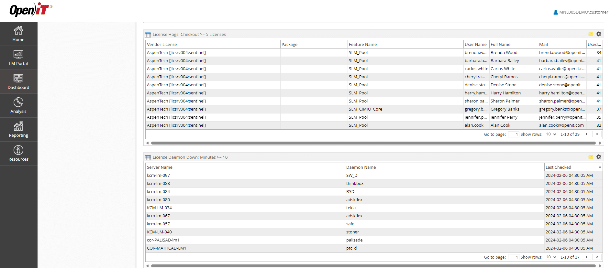The width and height of the screenshot is (611, 268).
Task: Click the MNL005DEMO\customer username
Action: (583, 12)
